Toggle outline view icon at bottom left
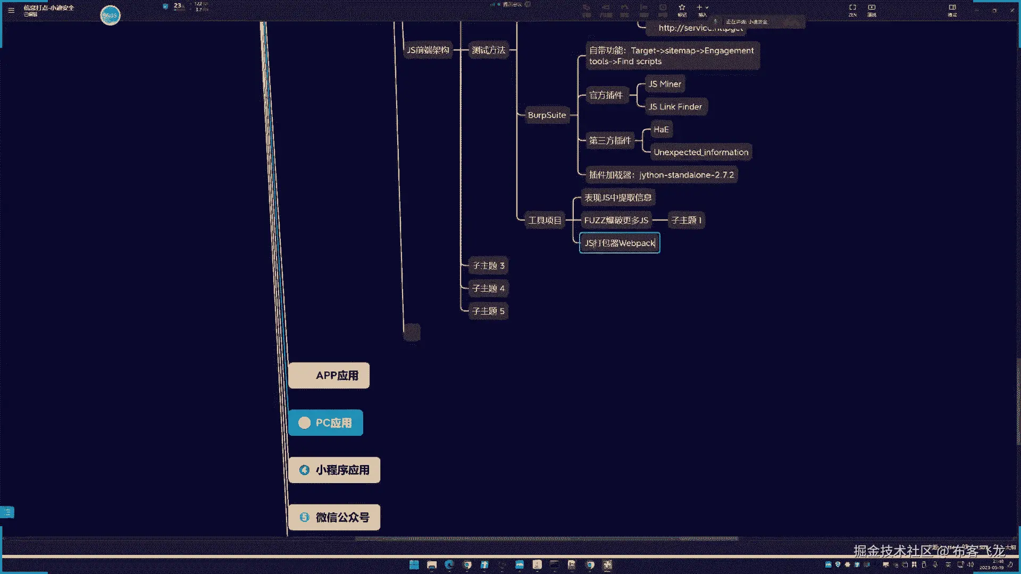 pos(7,512)
